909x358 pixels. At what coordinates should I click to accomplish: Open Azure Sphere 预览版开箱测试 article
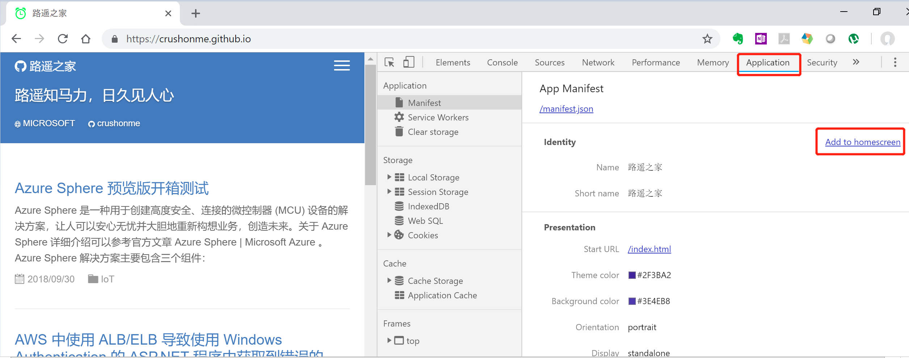click(x=112, y=188)
